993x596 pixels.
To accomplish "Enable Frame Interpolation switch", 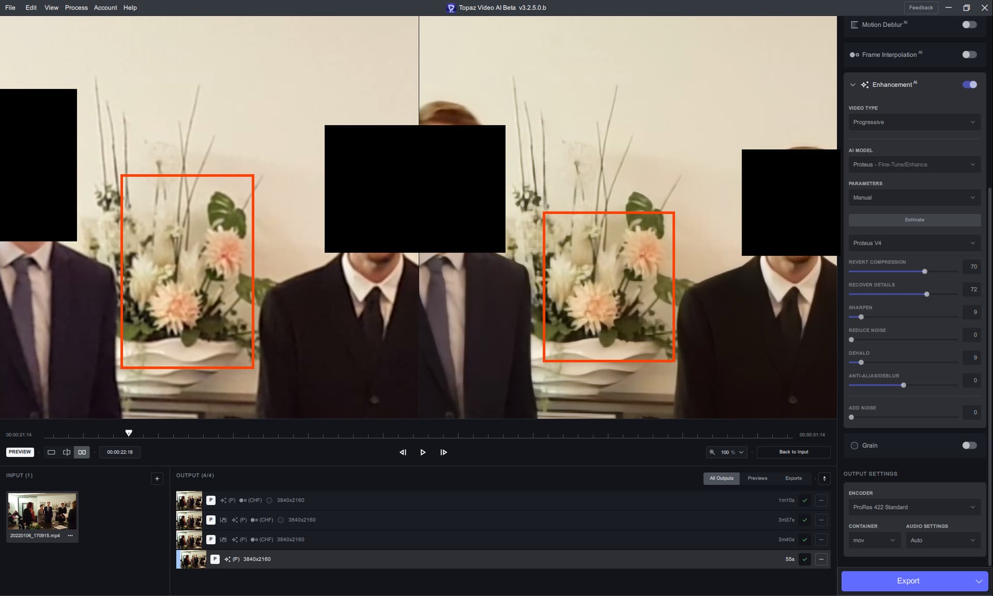I will pos(969,55).
